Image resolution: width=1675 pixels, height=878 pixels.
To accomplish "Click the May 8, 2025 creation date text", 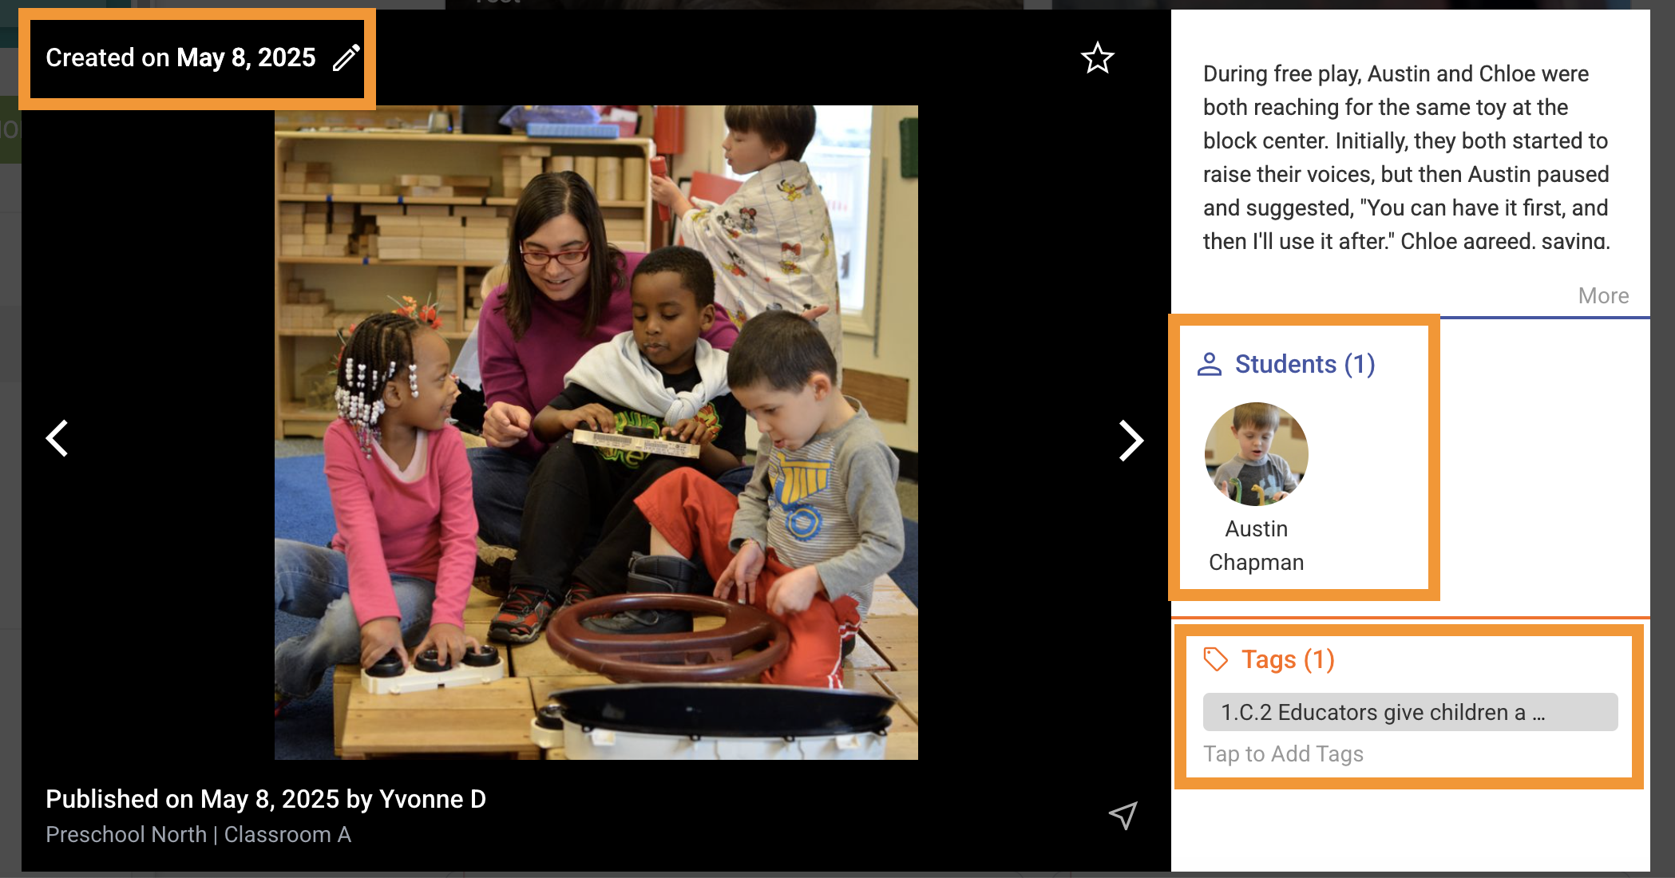I will coord(246,57).
